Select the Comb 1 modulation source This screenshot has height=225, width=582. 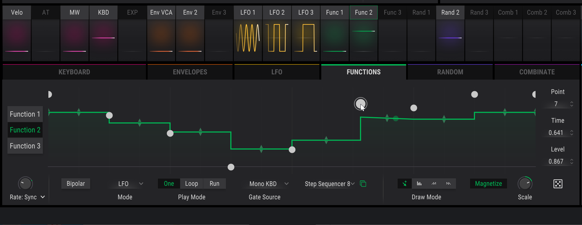click(x=508, y=33)
